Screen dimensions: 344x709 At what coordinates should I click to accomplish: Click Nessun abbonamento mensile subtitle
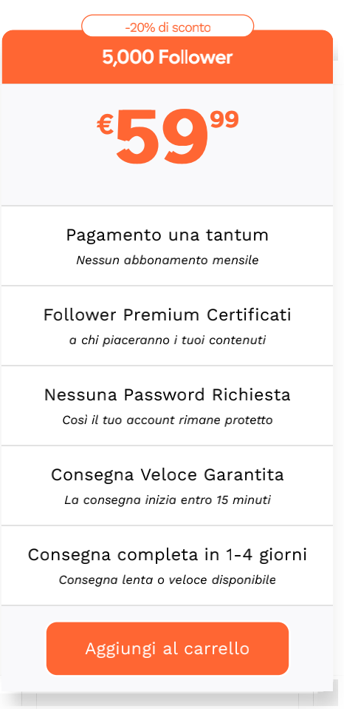pyautogui.click(x=168, y=261)
